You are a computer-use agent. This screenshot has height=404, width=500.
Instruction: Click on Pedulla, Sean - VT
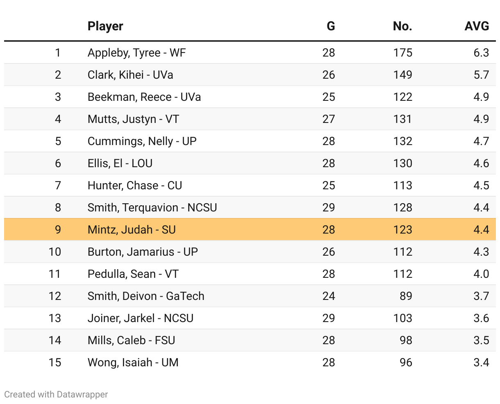coord(133,274)
